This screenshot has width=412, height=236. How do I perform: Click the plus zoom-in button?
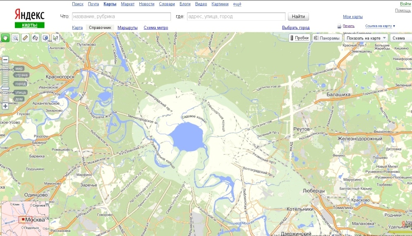point(5,106)
